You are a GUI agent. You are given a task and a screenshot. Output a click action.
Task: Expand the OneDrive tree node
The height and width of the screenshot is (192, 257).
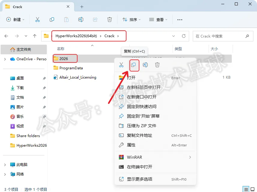(x=5, y=59)
